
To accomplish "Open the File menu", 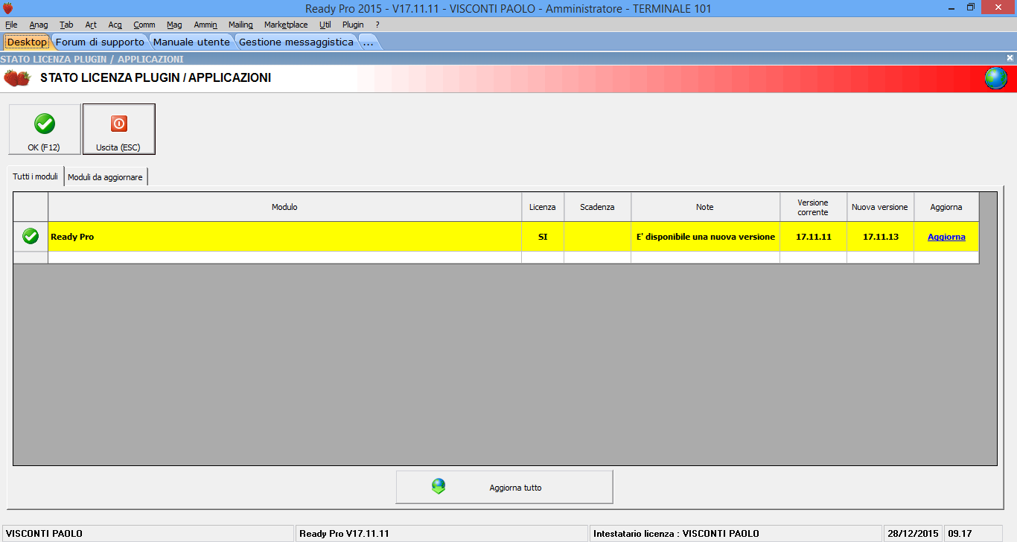I will tap(11, 25).
